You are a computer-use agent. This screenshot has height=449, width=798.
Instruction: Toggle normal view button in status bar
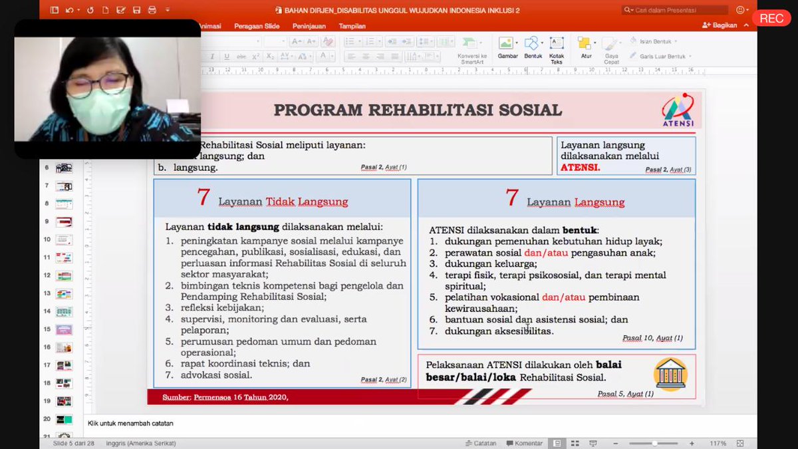[x=557, y=443]
